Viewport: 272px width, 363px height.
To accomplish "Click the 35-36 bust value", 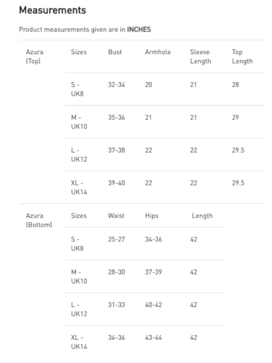I will 116,118.
